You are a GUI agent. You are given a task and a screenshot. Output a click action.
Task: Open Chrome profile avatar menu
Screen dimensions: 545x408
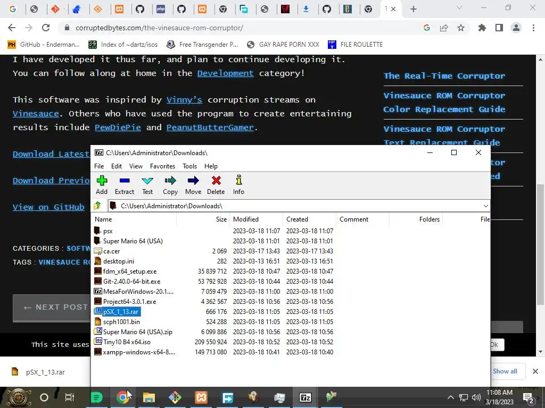pos(516,28)
